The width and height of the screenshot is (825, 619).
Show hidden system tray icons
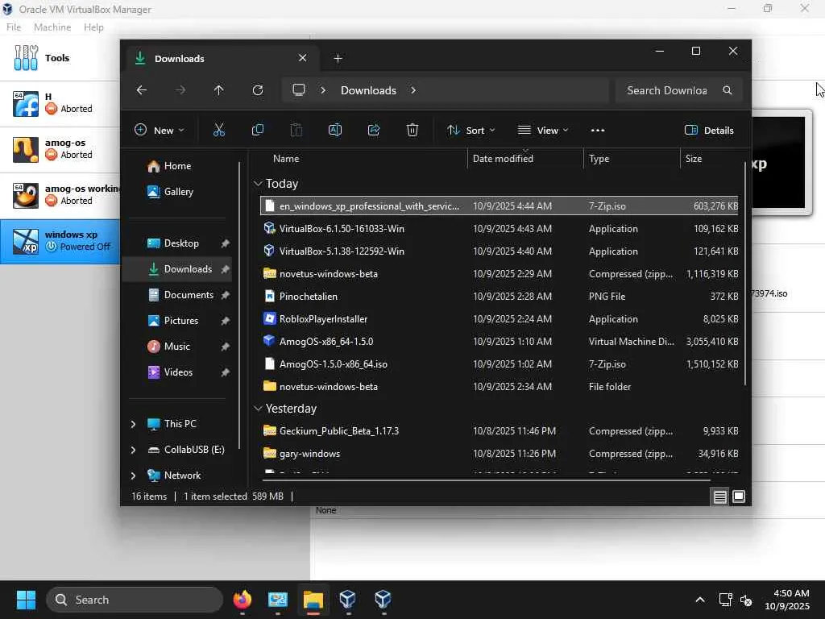pos(700,600)
